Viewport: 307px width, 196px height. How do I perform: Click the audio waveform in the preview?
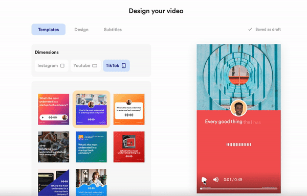[x=238, y=144]
